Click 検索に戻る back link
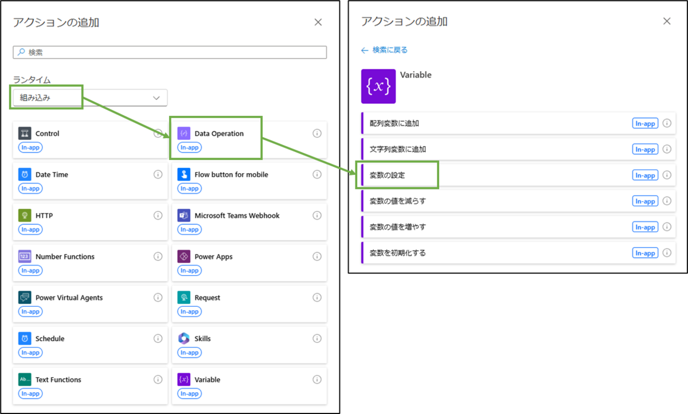688x414 pixels. click(x=384, y=50)
